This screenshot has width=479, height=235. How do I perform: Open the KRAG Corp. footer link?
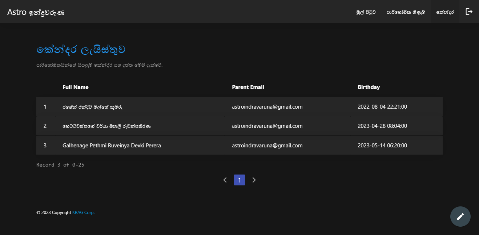[83, 213]
